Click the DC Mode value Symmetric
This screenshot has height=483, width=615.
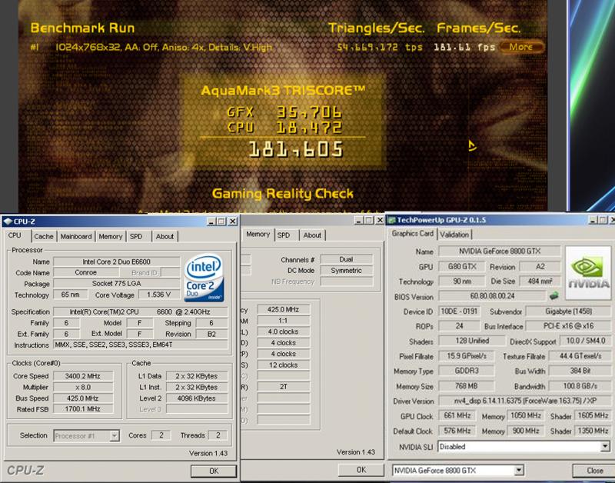pyautogui.click(x=346, y=270)
